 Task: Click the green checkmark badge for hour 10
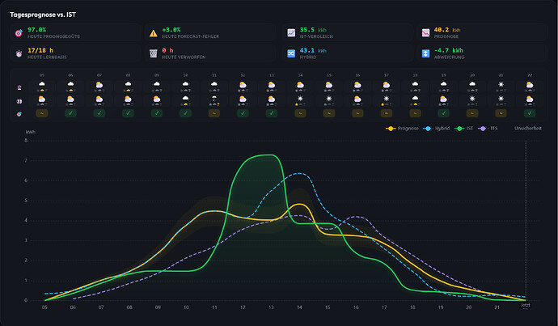tap(185, 113)
